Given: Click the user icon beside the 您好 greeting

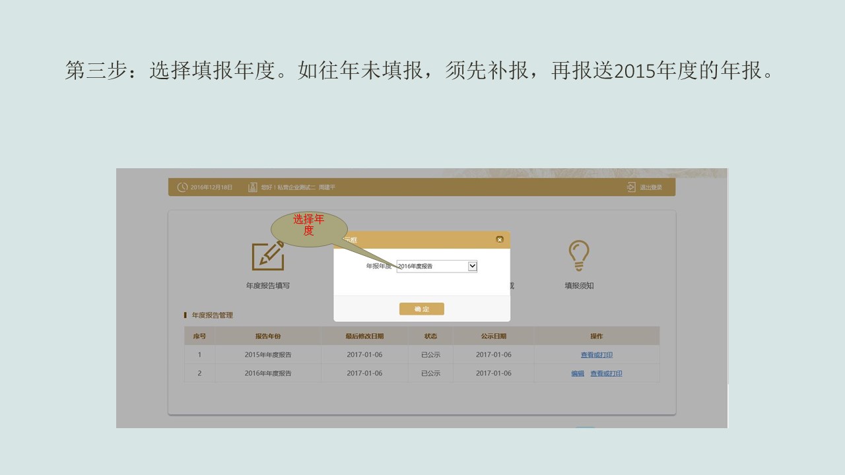Looking at the screenshot, I should point(252,187).
